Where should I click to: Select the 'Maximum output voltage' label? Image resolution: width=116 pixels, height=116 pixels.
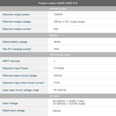[x=17, y=22]
